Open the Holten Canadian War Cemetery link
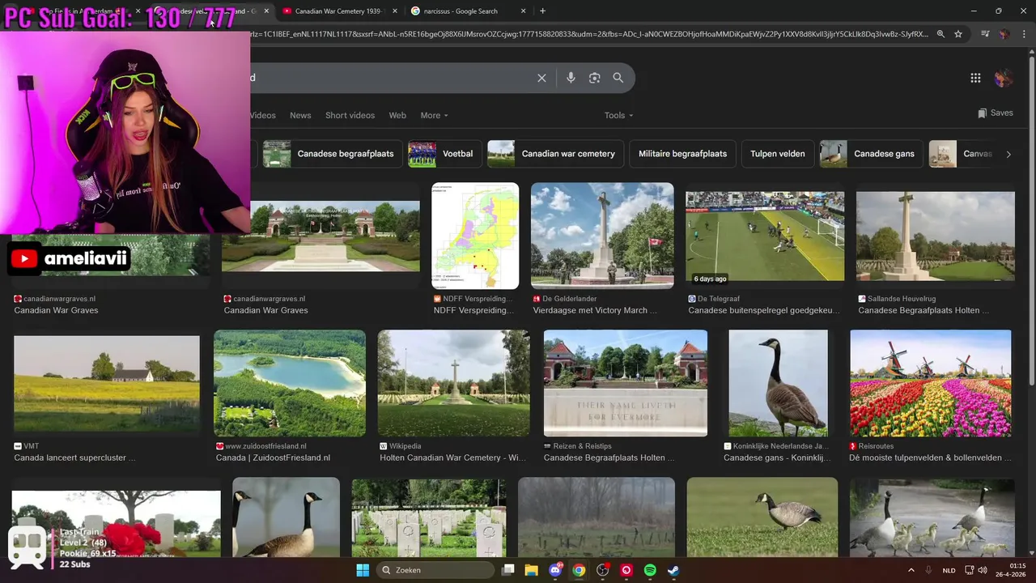The width and height of the screenshot is (1036, 583). click(x=452, y=457)
